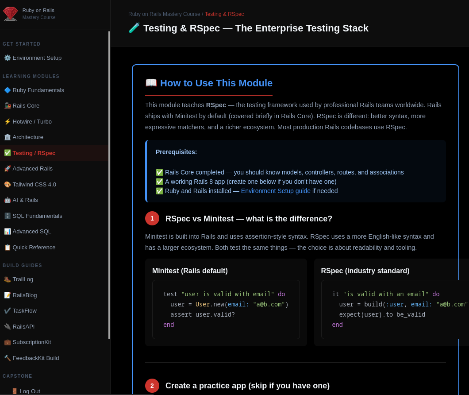Click the test tube icon in page title
The image size is (469, 395).
click(x=134, y=28)
